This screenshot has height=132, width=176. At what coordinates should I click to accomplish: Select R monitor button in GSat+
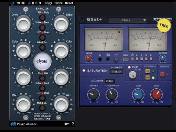pyautogui.click(x=142, y=59)
